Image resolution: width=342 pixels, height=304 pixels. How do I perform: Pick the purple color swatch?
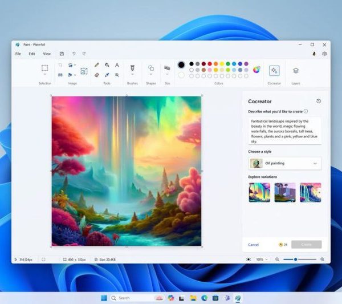(x=246, y=64)
